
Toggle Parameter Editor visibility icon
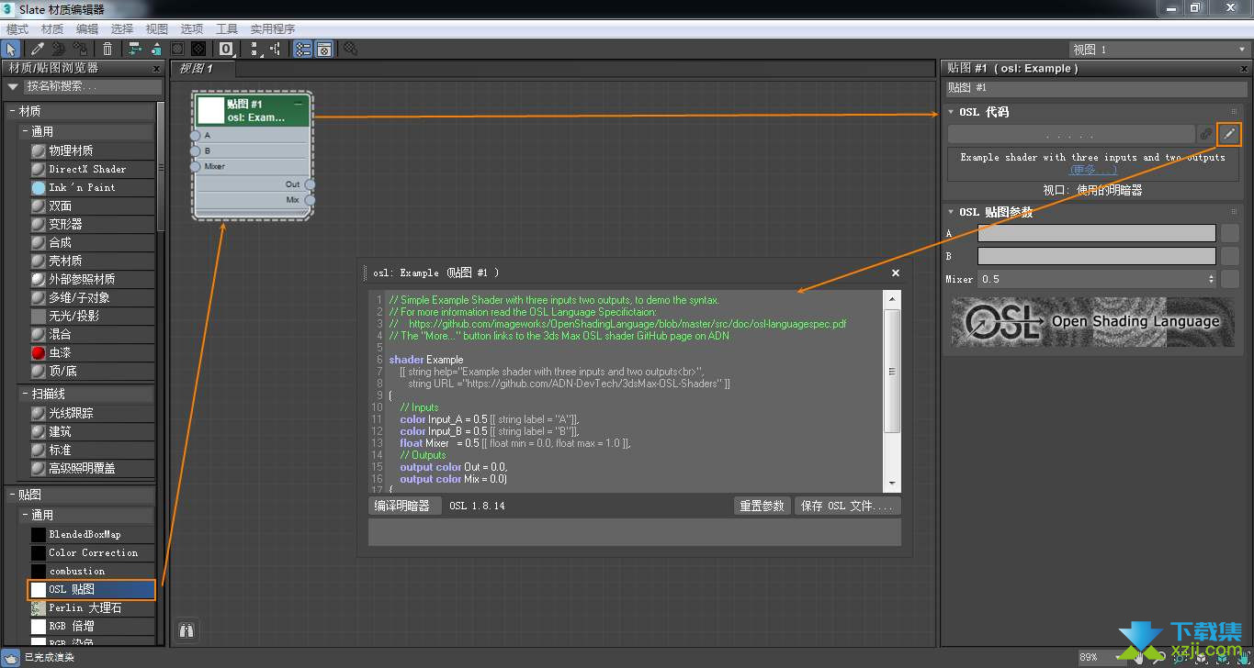point(324,49)
